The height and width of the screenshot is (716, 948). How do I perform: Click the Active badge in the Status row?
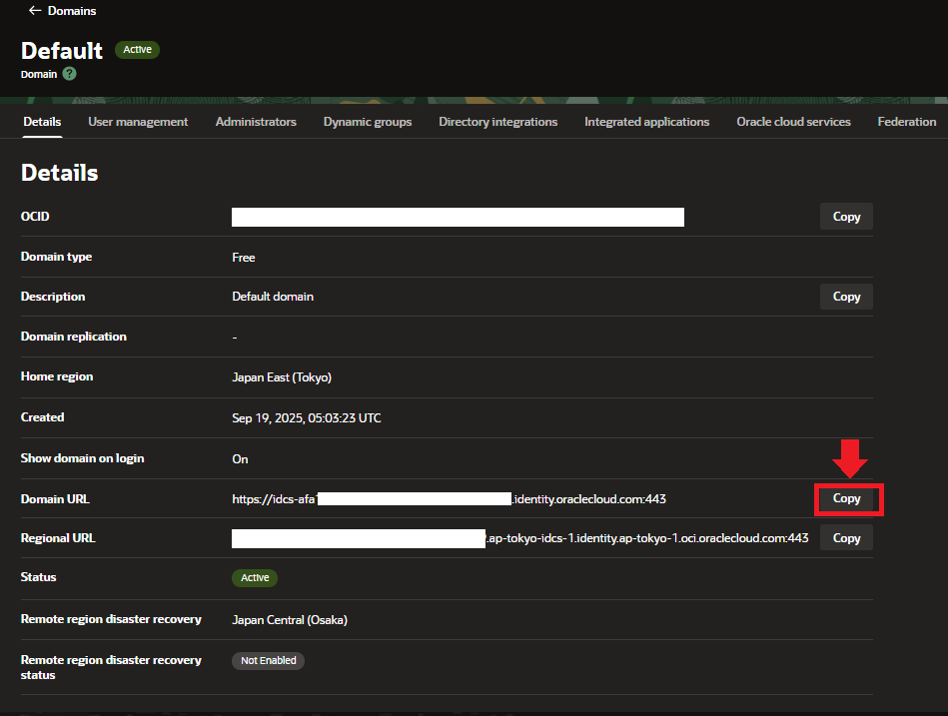[x=255, y=577]
